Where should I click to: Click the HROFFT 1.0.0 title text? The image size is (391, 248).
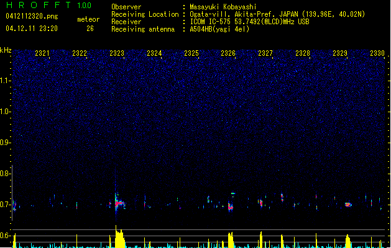pos(49,5)
